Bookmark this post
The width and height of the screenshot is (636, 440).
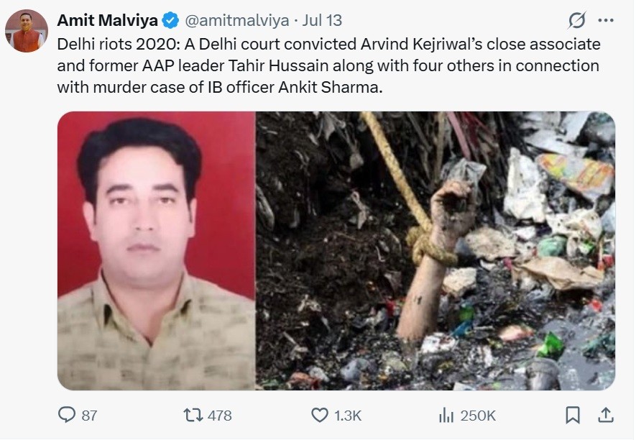coord(573,416)
